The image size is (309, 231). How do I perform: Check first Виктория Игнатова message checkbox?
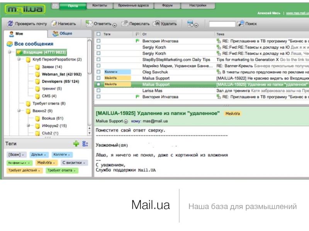(x=98, y=41)
